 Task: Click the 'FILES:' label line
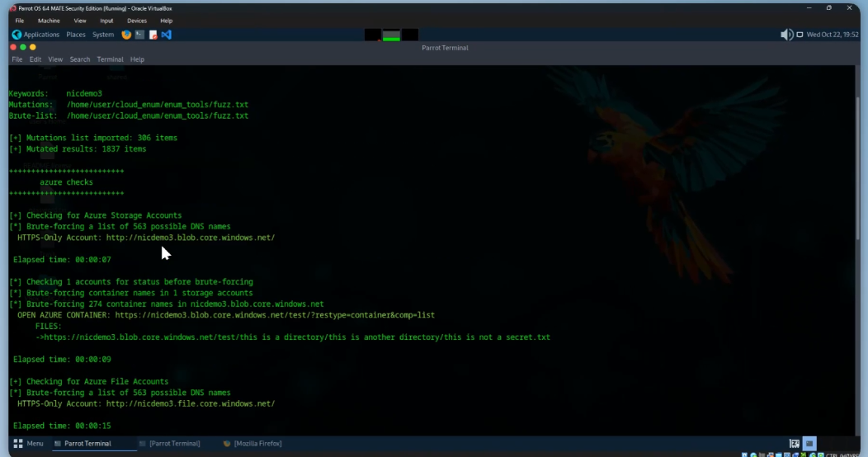tap(48, 326)
